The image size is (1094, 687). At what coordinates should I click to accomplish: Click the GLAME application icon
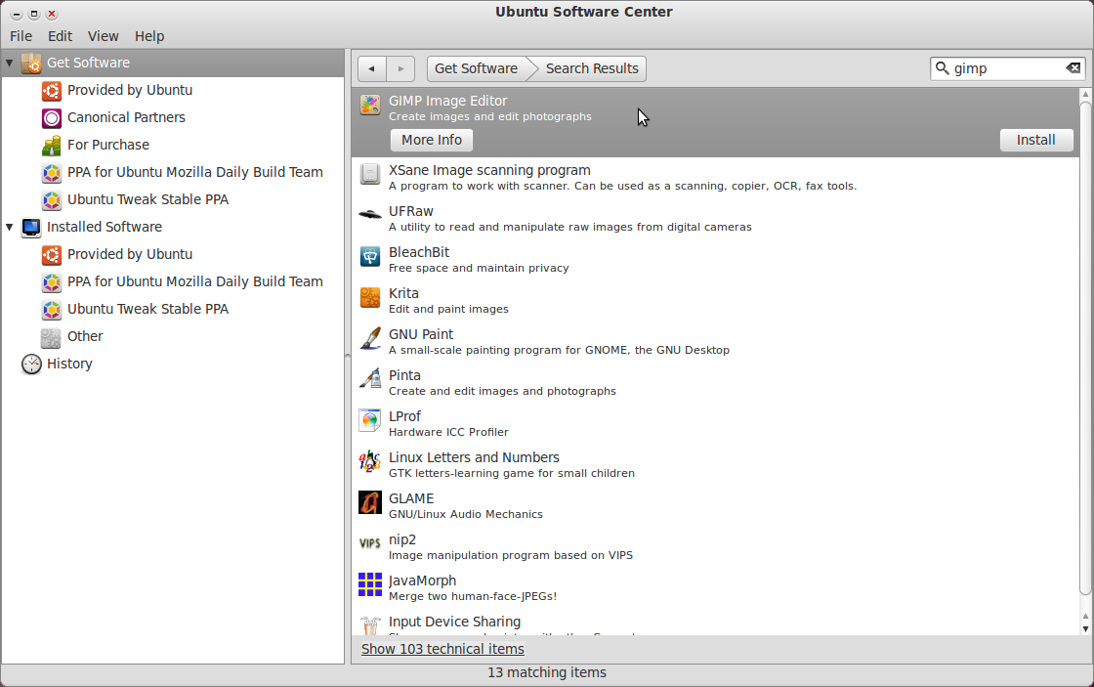370,502
